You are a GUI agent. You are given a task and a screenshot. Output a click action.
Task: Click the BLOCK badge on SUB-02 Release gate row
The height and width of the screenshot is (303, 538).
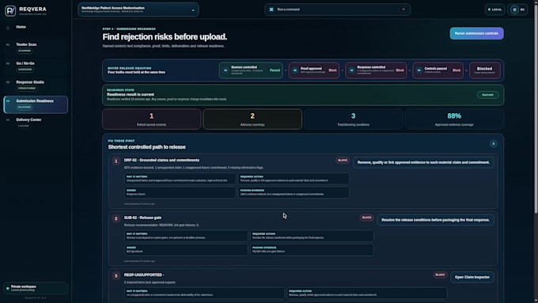367,218
